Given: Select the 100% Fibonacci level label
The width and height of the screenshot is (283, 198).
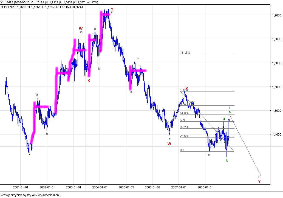Looking at the screenshot, I should 184,90.
